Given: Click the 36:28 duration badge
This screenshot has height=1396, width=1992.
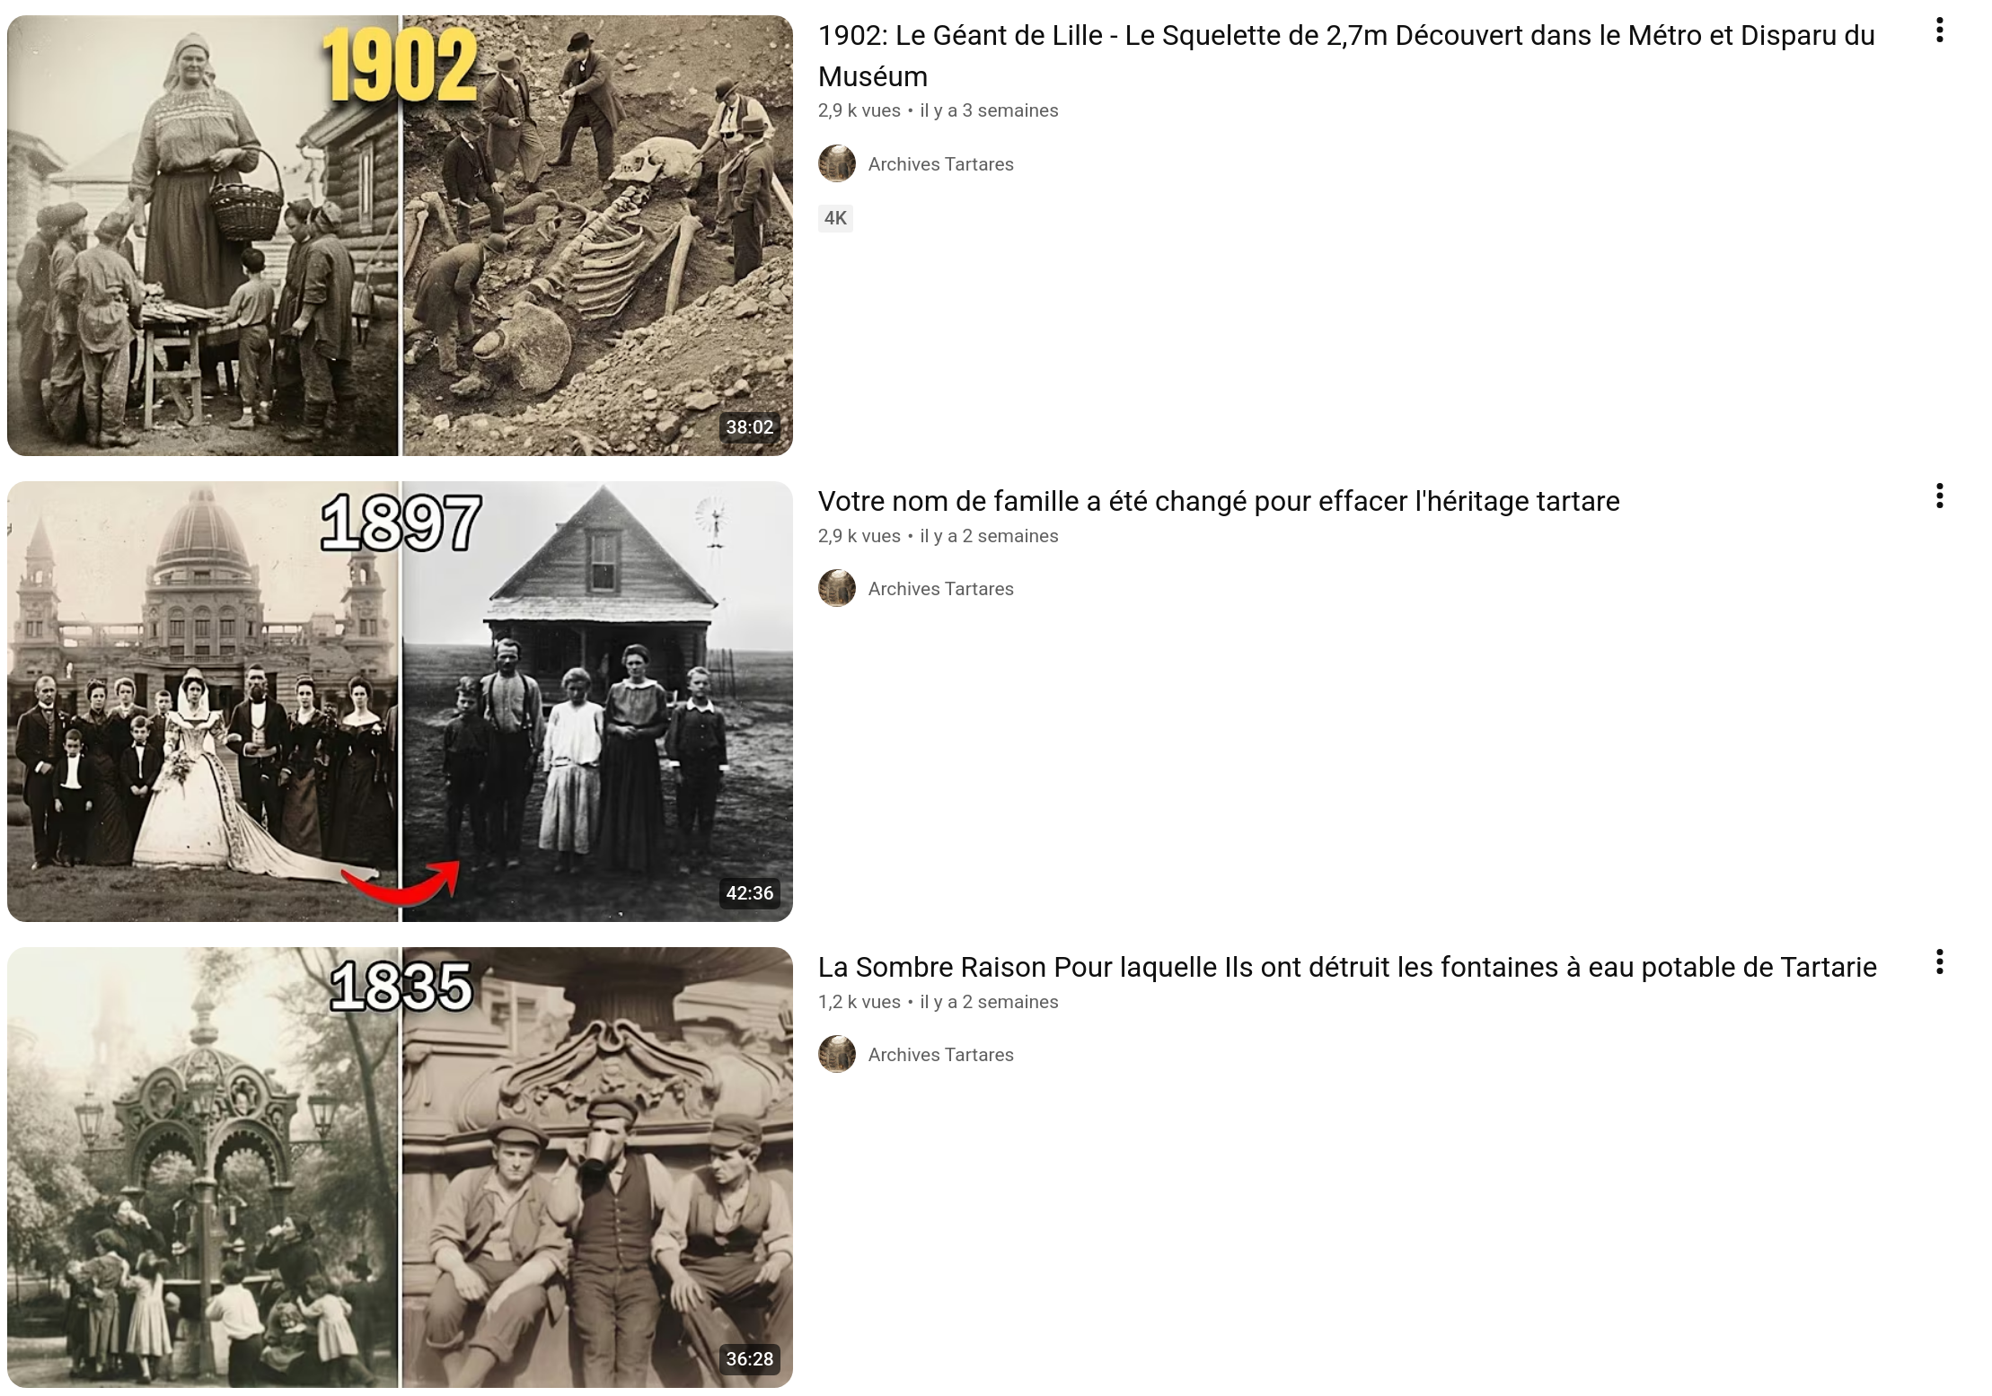Looking at the screenshot, I should tap(749, 1359).
